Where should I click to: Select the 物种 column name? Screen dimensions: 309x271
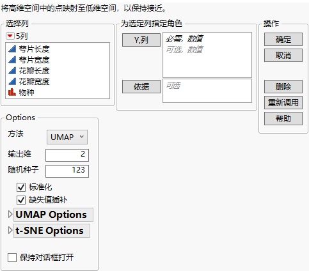point(26,93)
